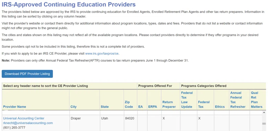Click the phone number (801) 265-3777
Image resolution: width=268 pixels, height=131 pixels.
[x=14, y=128]
